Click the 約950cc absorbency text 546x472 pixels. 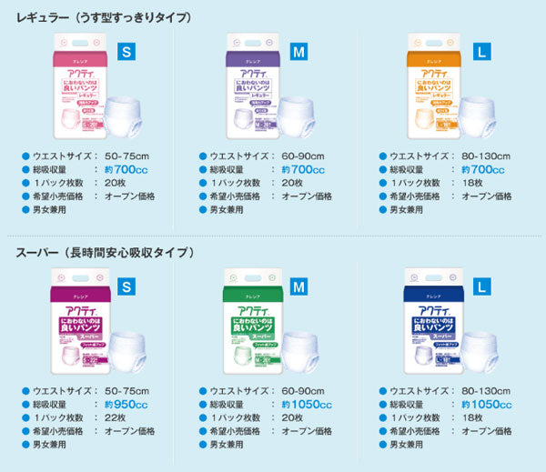[x=126, y=405]
